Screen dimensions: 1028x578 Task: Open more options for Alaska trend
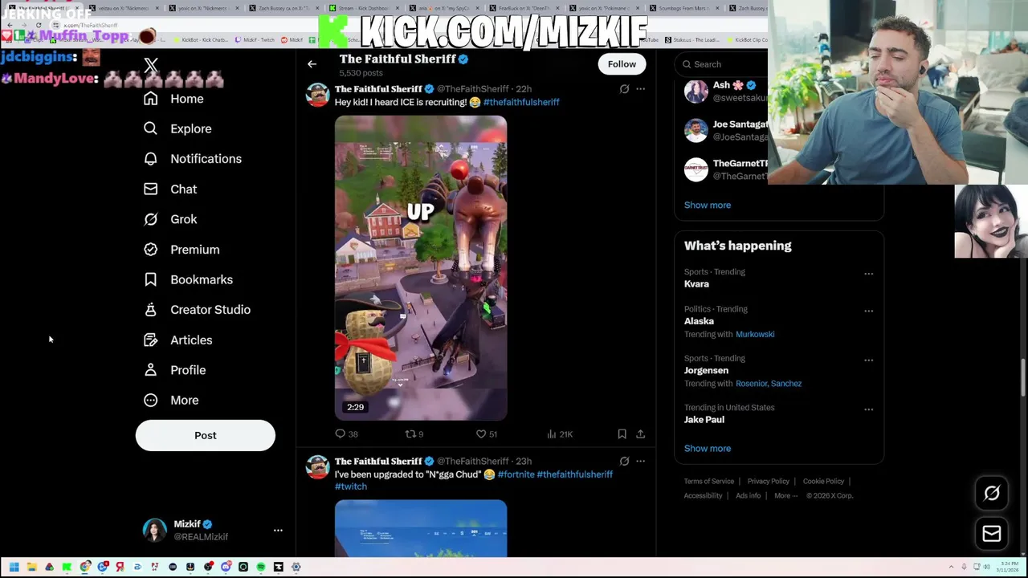tap(868, 311)
